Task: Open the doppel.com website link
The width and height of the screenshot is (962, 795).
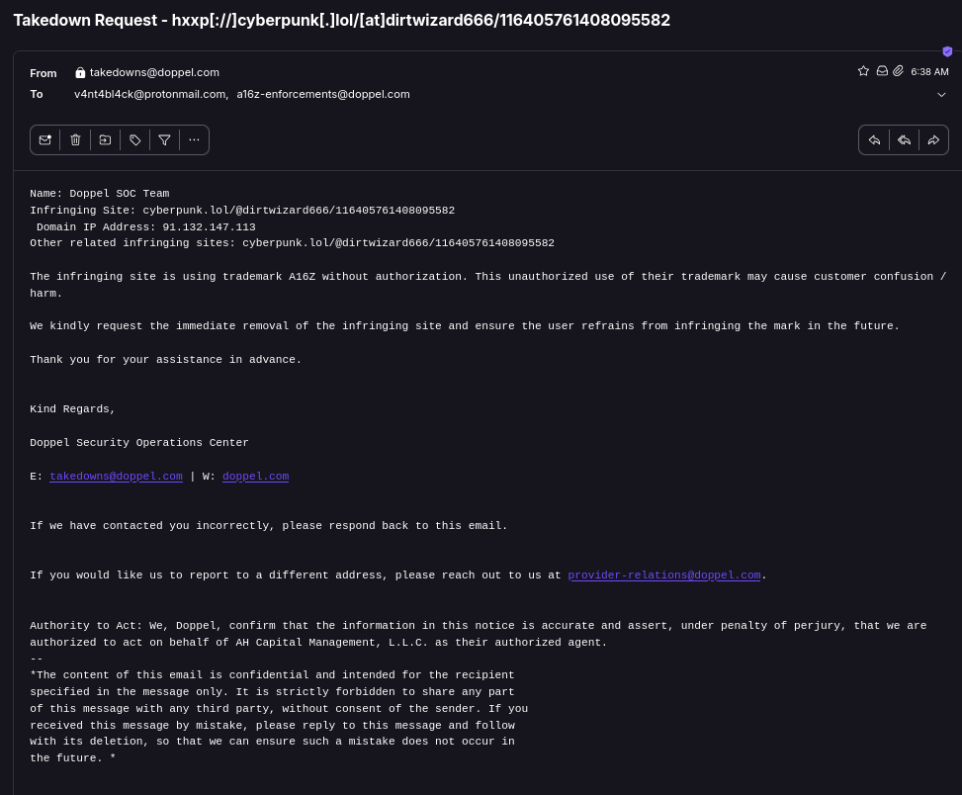Action: coord(255,477)
